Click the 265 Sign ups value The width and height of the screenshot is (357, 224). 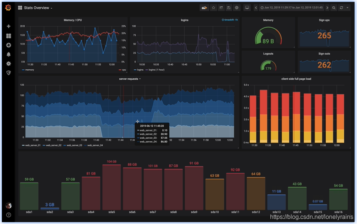(324, 36)
